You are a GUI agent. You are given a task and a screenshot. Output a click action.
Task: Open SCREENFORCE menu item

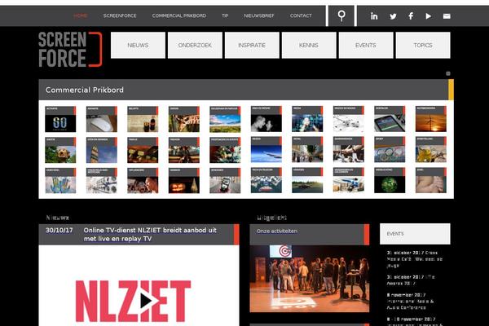point(120,15)
